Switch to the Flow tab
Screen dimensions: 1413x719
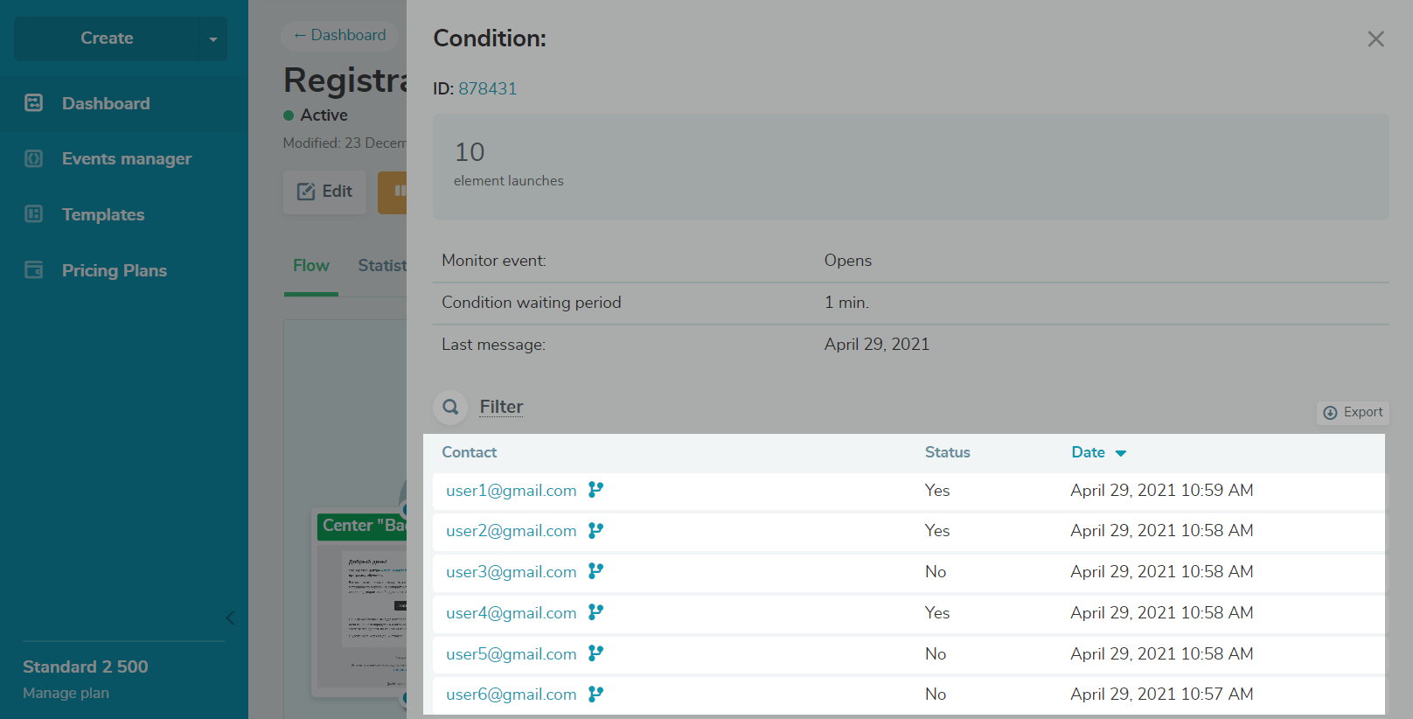click(311, 265)
